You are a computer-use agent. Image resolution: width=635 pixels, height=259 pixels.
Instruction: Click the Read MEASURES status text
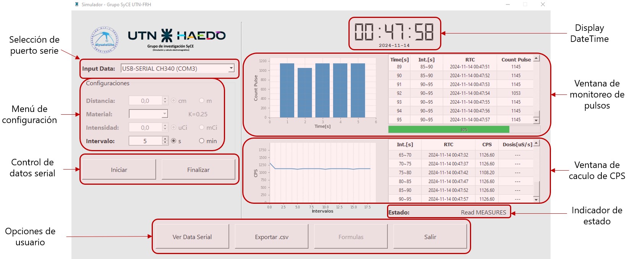click(x=483, y=212)
